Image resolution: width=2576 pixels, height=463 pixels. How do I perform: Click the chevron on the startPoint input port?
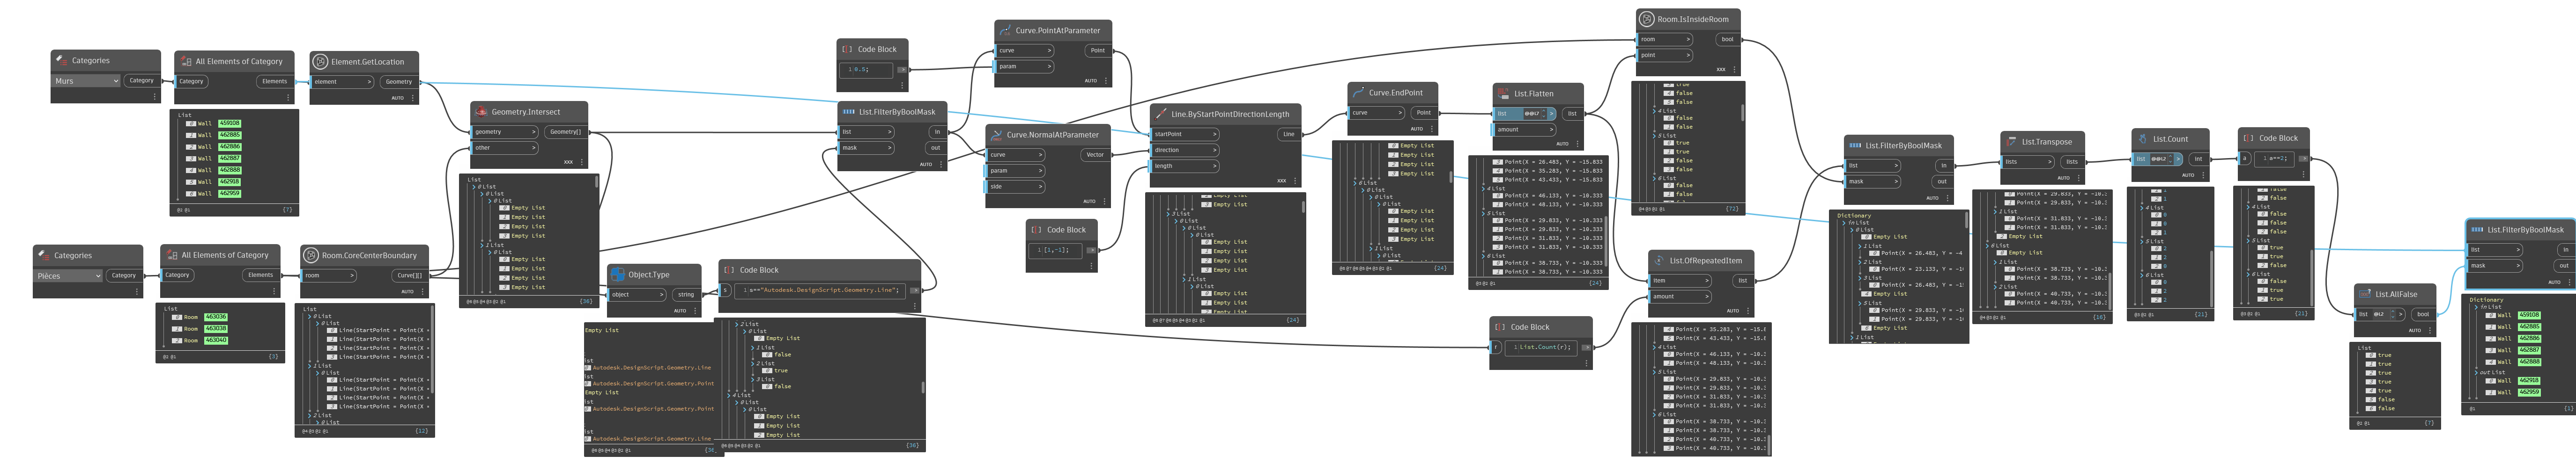click(1214, 134)
